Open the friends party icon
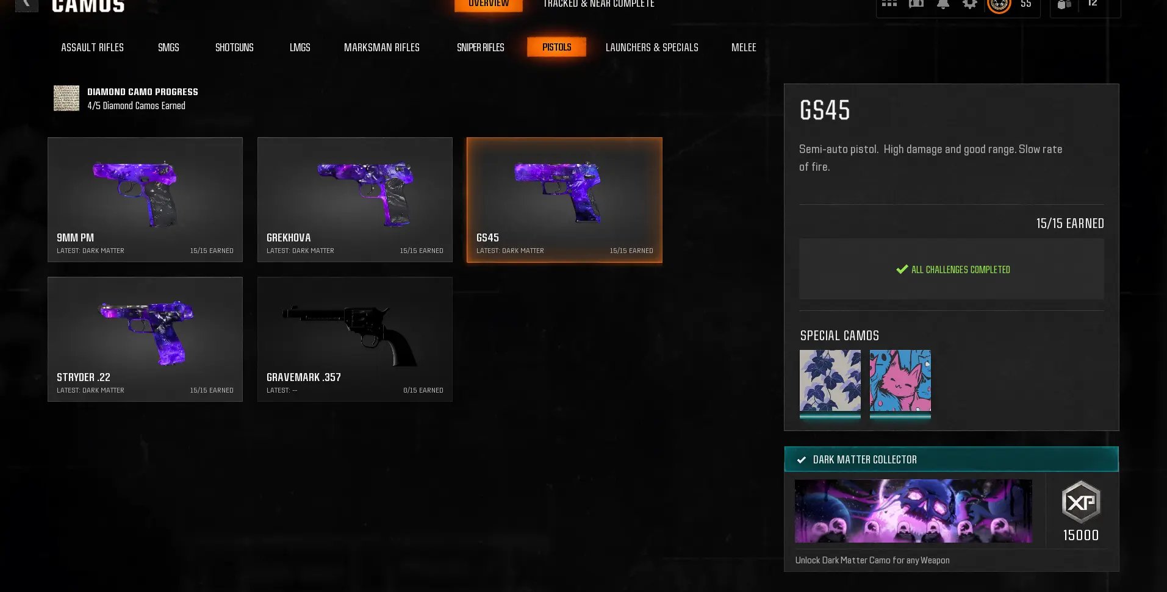The height and width of the screenshot is (592, 1167). point(1065,4)
